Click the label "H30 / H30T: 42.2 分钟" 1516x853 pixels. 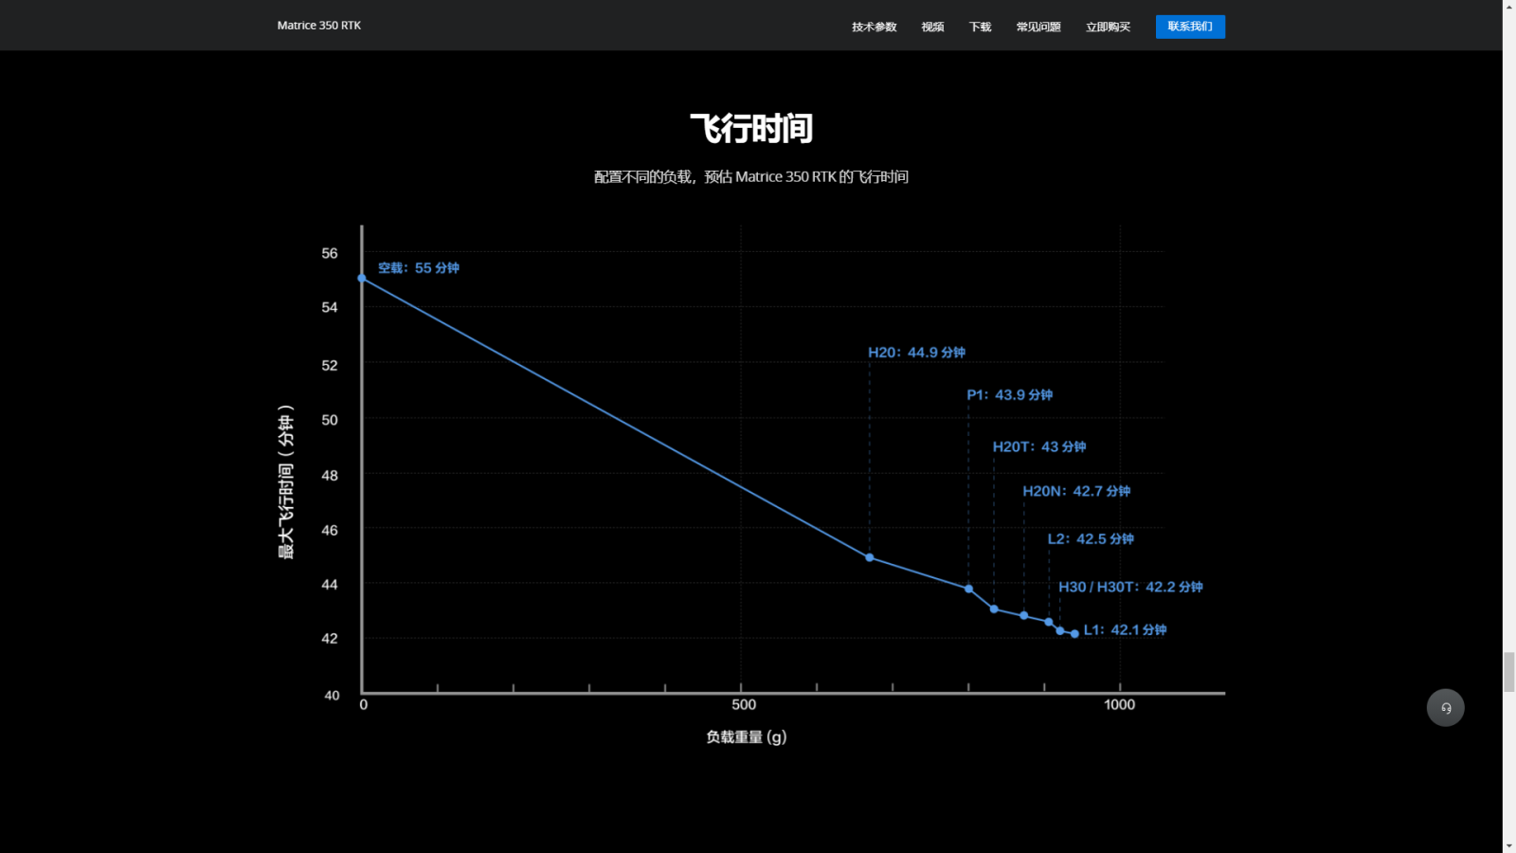tap(1130, 587)
